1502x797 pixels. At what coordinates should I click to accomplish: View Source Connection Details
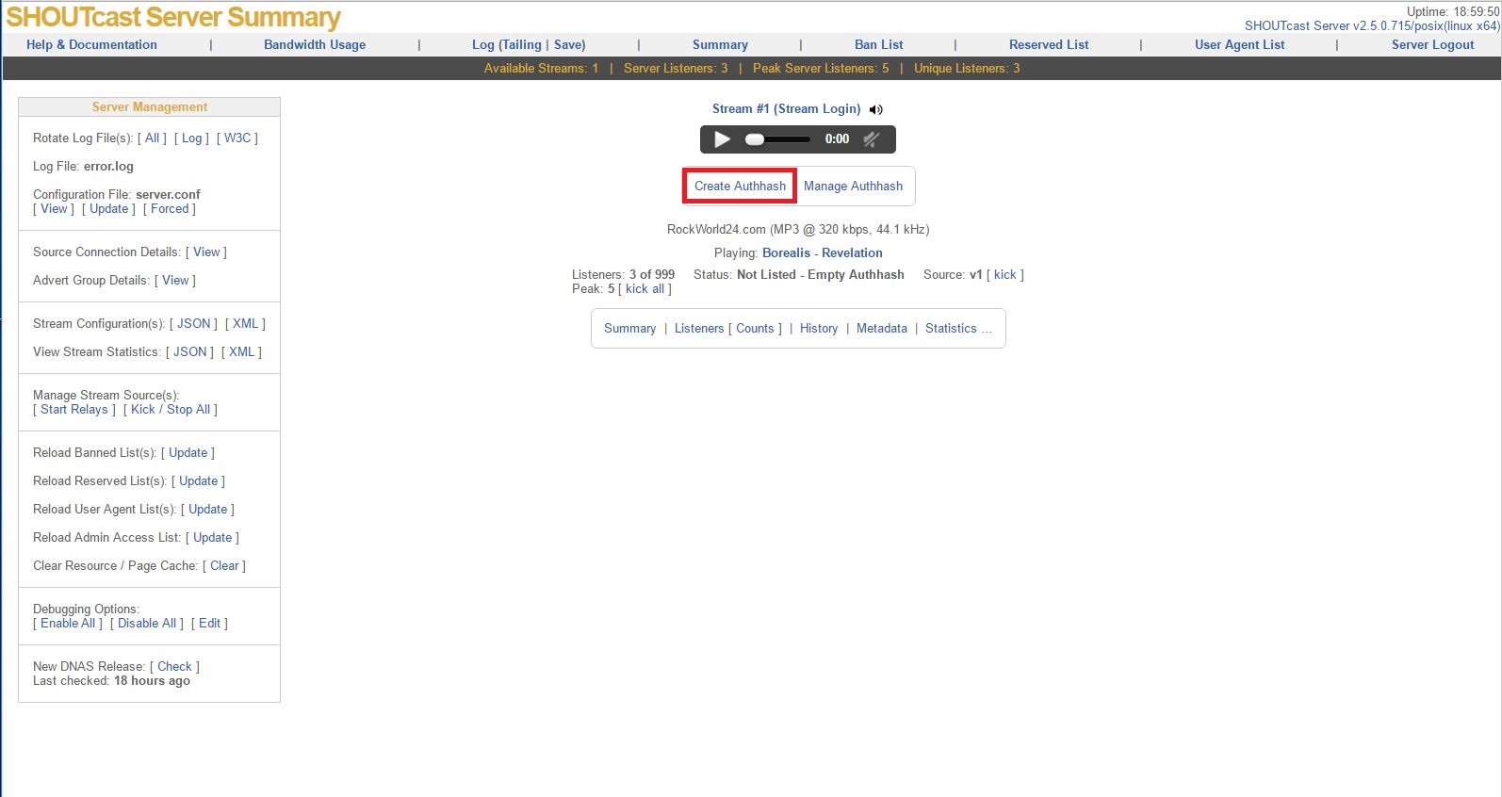click(206, 252)
